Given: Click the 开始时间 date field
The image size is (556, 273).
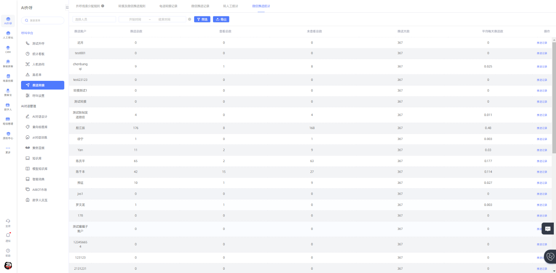Looking at the screenshot, I should click(135, 19).
